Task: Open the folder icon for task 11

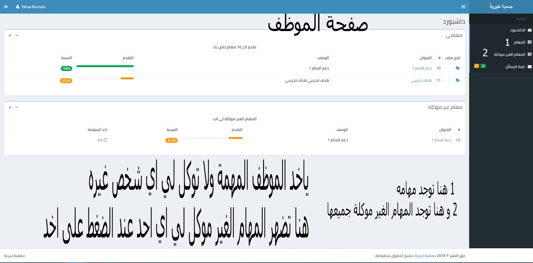Action: pos(457,80)
